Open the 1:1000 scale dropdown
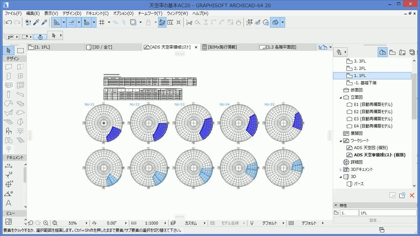Viewport: 420px width, 236px height. coord(165,223)
